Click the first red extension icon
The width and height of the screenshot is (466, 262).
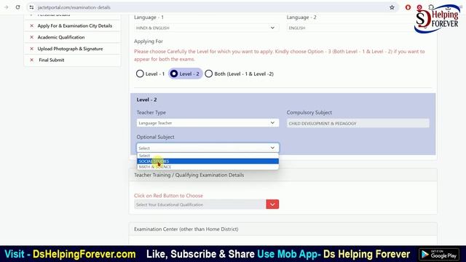(x=408, y=7)
